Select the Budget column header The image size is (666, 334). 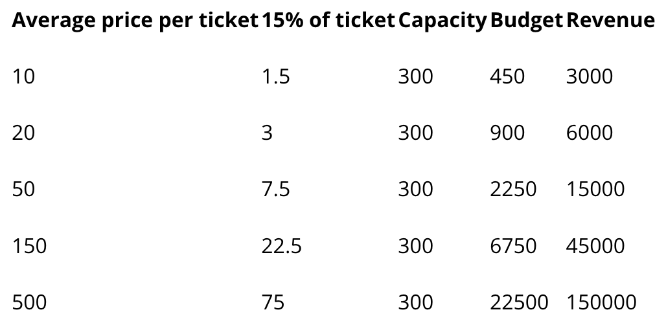(527, 21)
